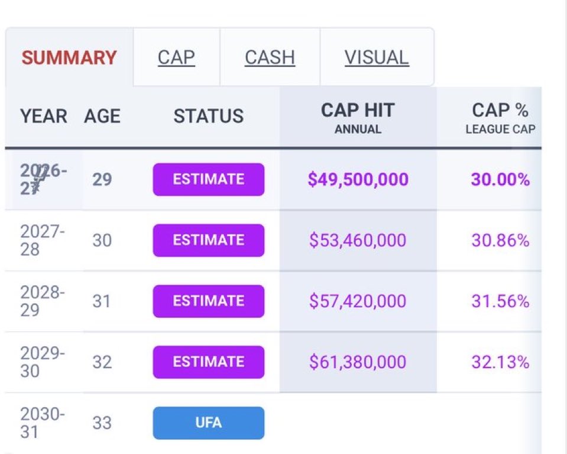Switch to the CAP tab
This screenshot has width=567, height=454.
176,57
